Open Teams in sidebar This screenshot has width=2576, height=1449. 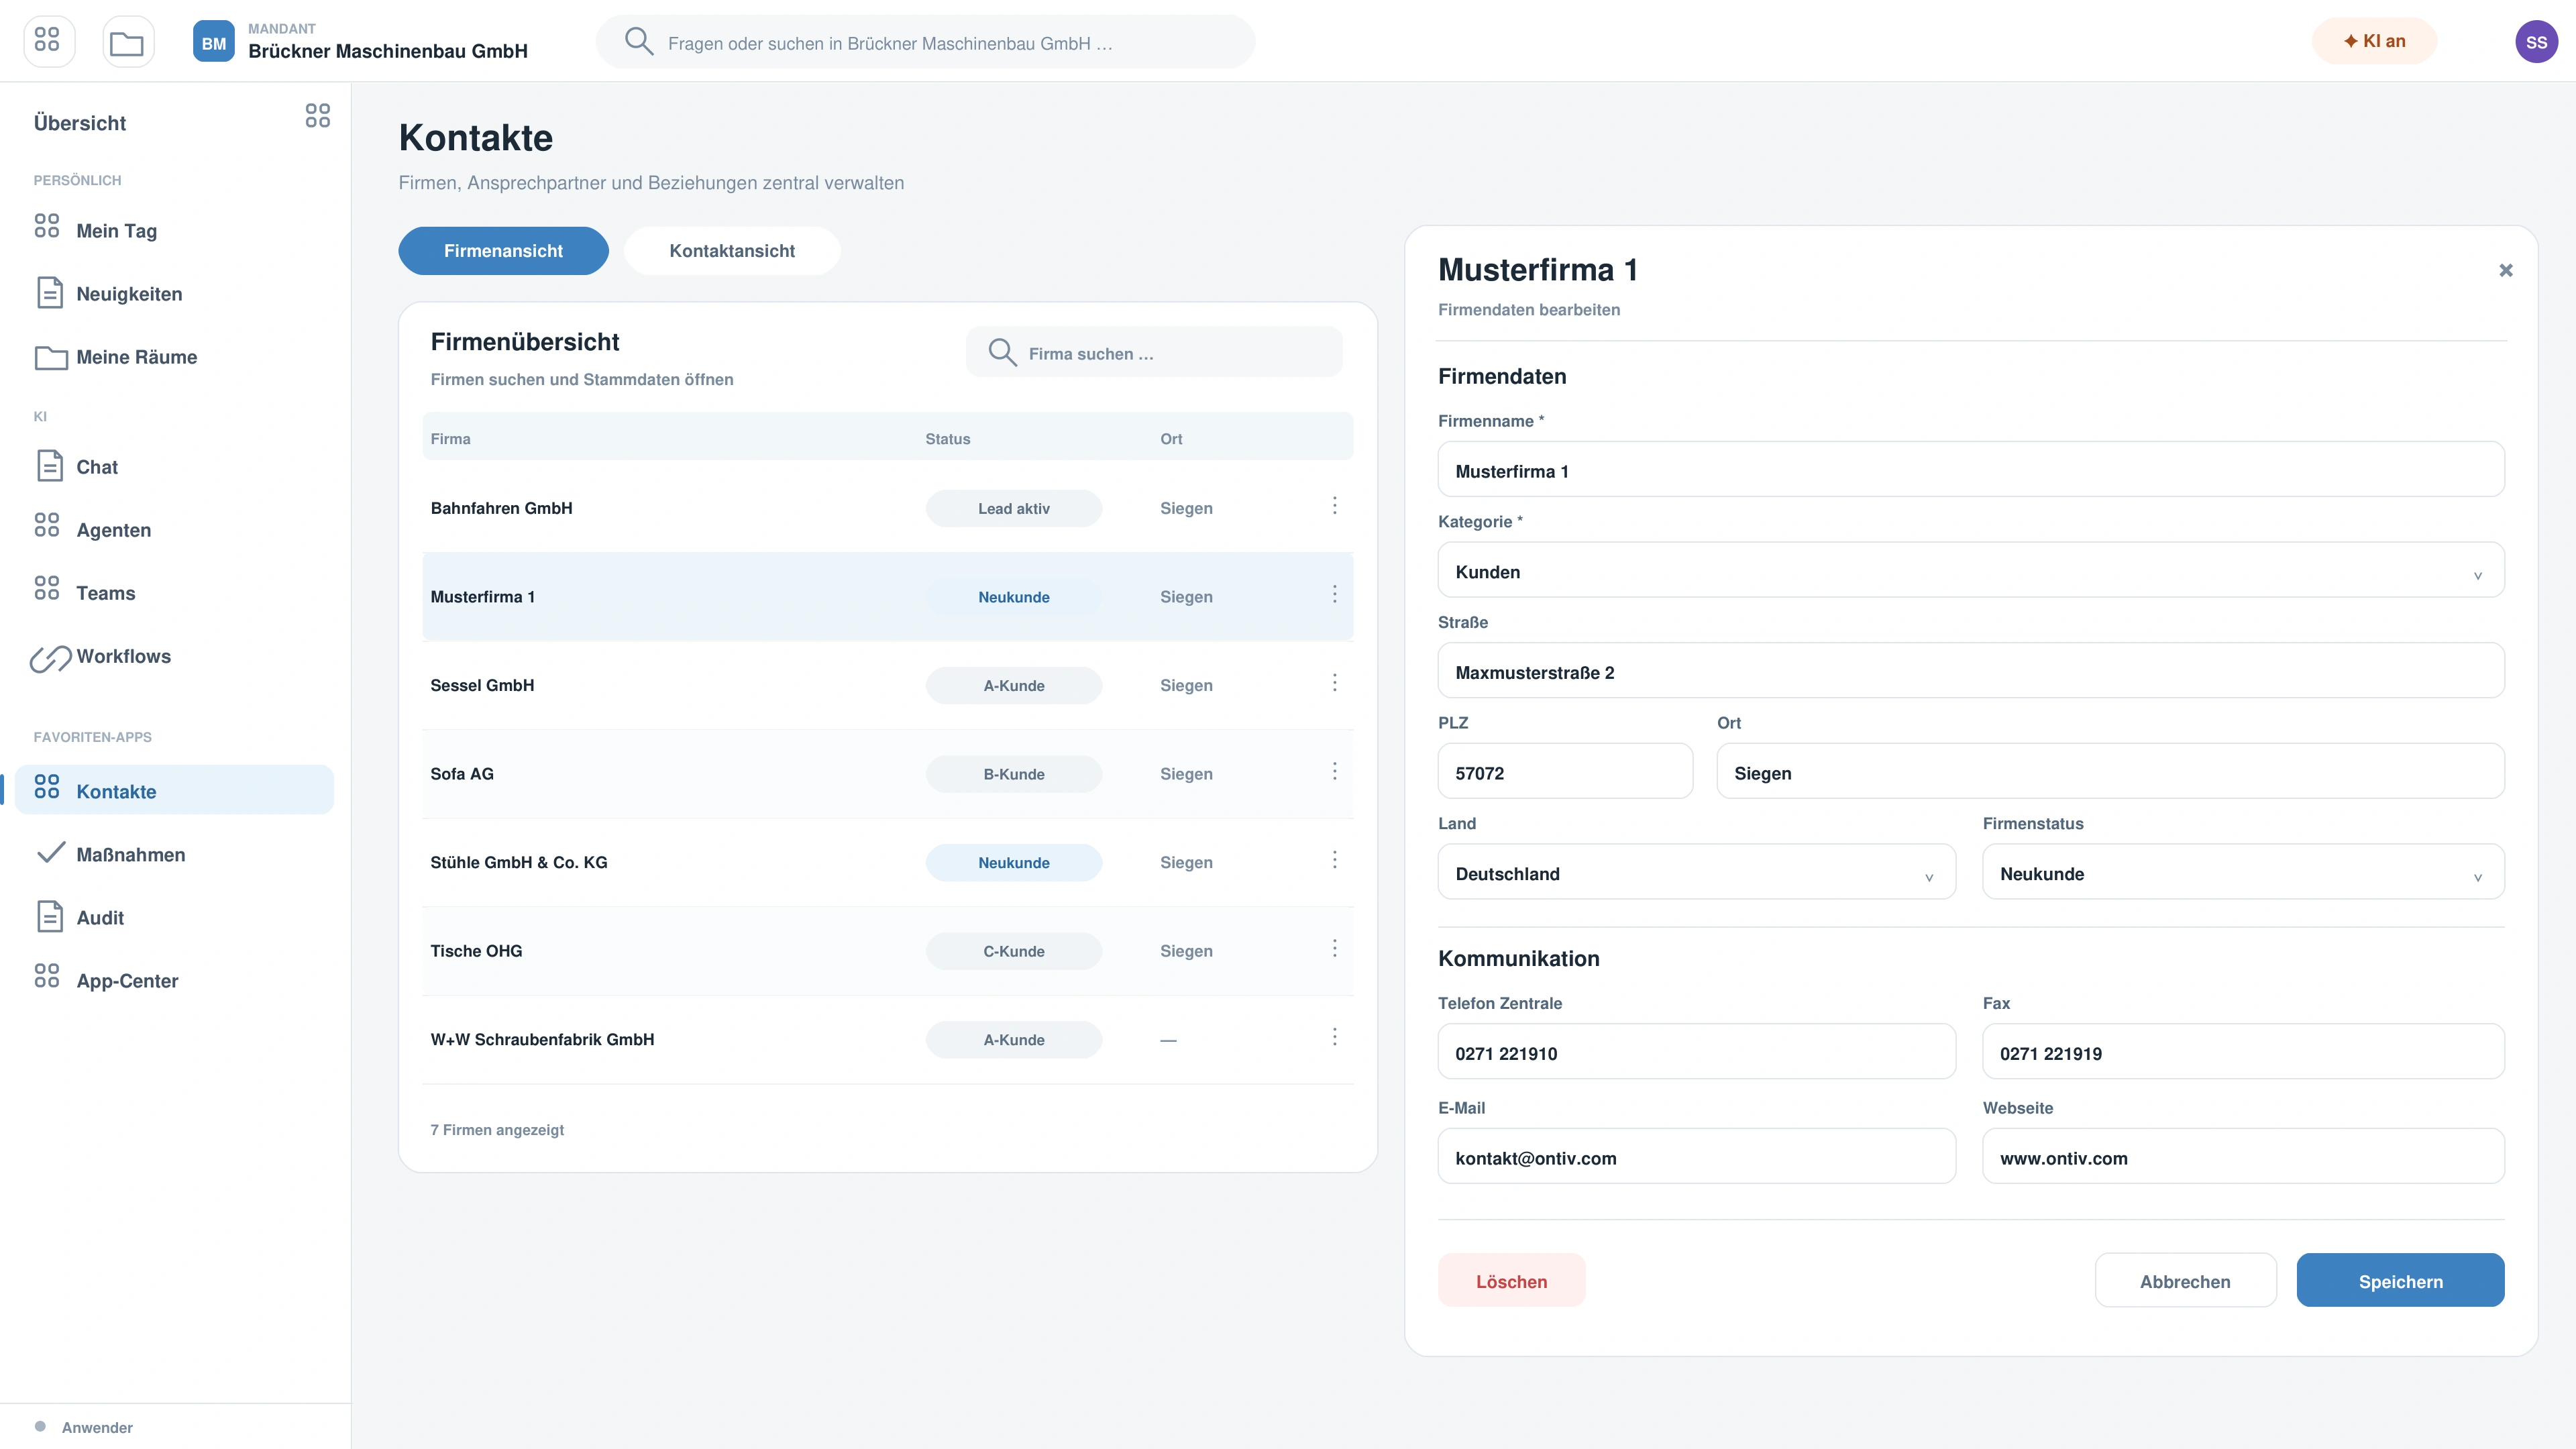[175, 593]
